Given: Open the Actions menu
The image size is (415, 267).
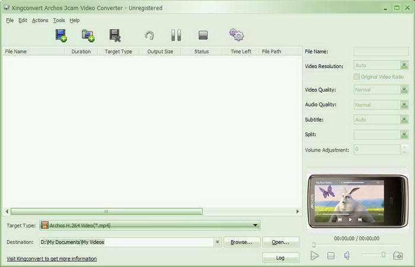Looking at the screenshot, I should (40, 20).
